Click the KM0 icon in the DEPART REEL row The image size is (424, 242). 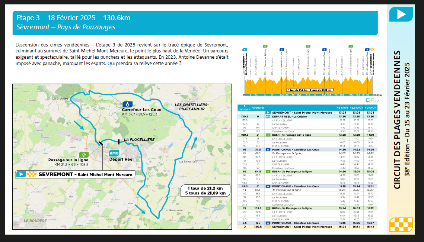268,116
